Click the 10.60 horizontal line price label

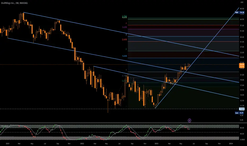242,109
